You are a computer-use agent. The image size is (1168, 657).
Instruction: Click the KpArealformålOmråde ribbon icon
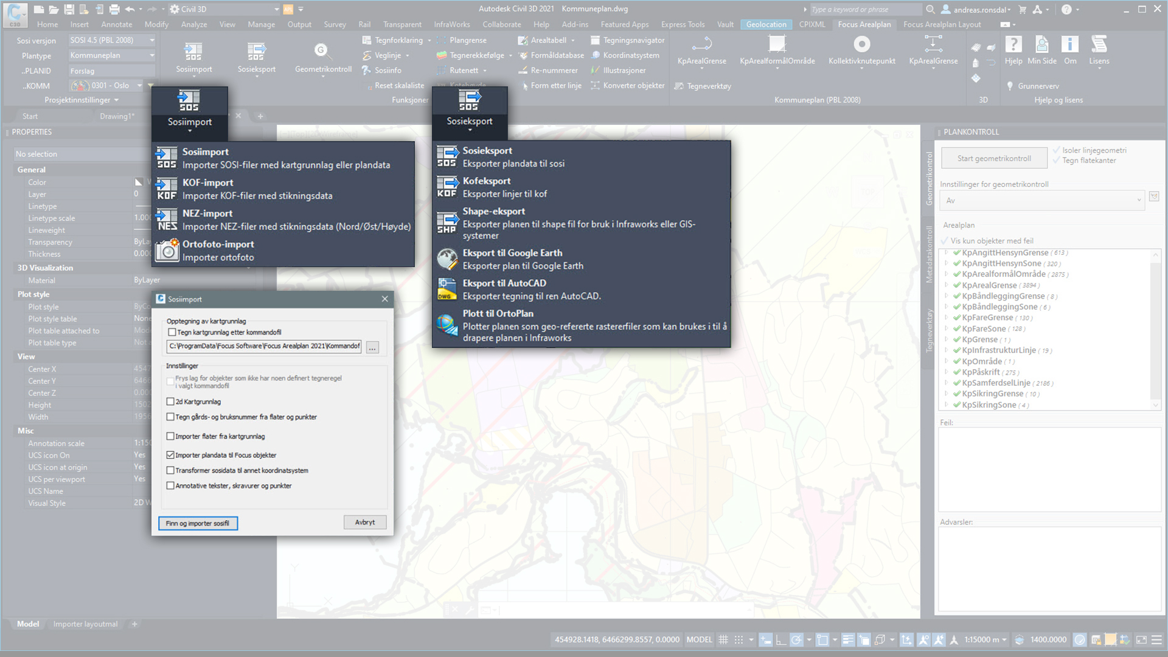(777, 44)
